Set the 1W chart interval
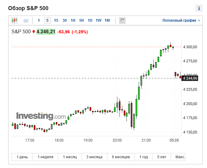 98,20
